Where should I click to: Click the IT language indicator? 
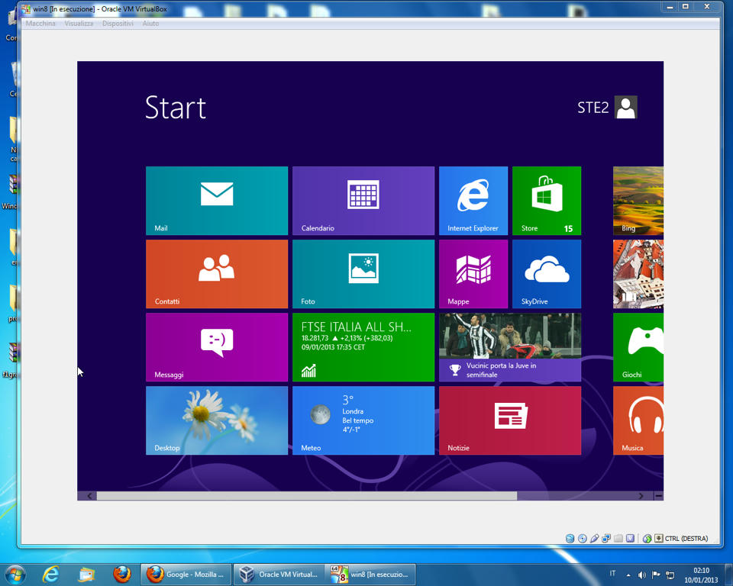[x=612, y=573]
